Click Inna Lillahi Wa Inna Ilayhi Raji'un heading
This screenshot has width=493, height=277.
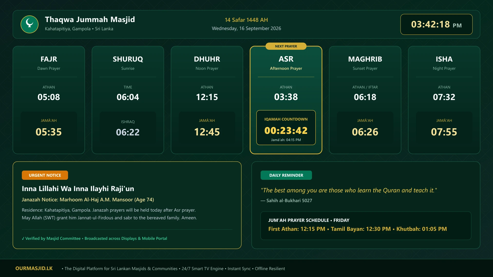point(78,189)
